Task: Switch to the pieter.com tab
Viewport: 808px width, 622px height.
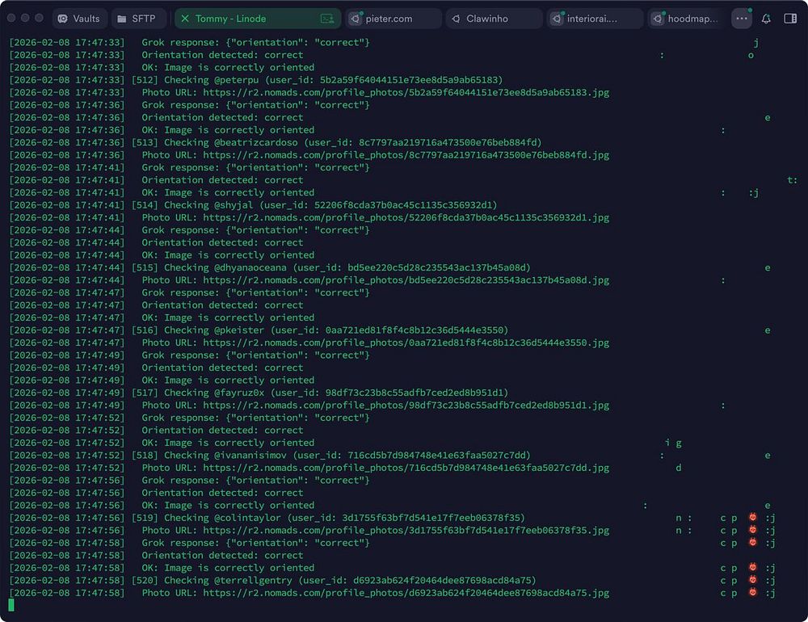Action: pyautogui.click(x=393, y=19)
